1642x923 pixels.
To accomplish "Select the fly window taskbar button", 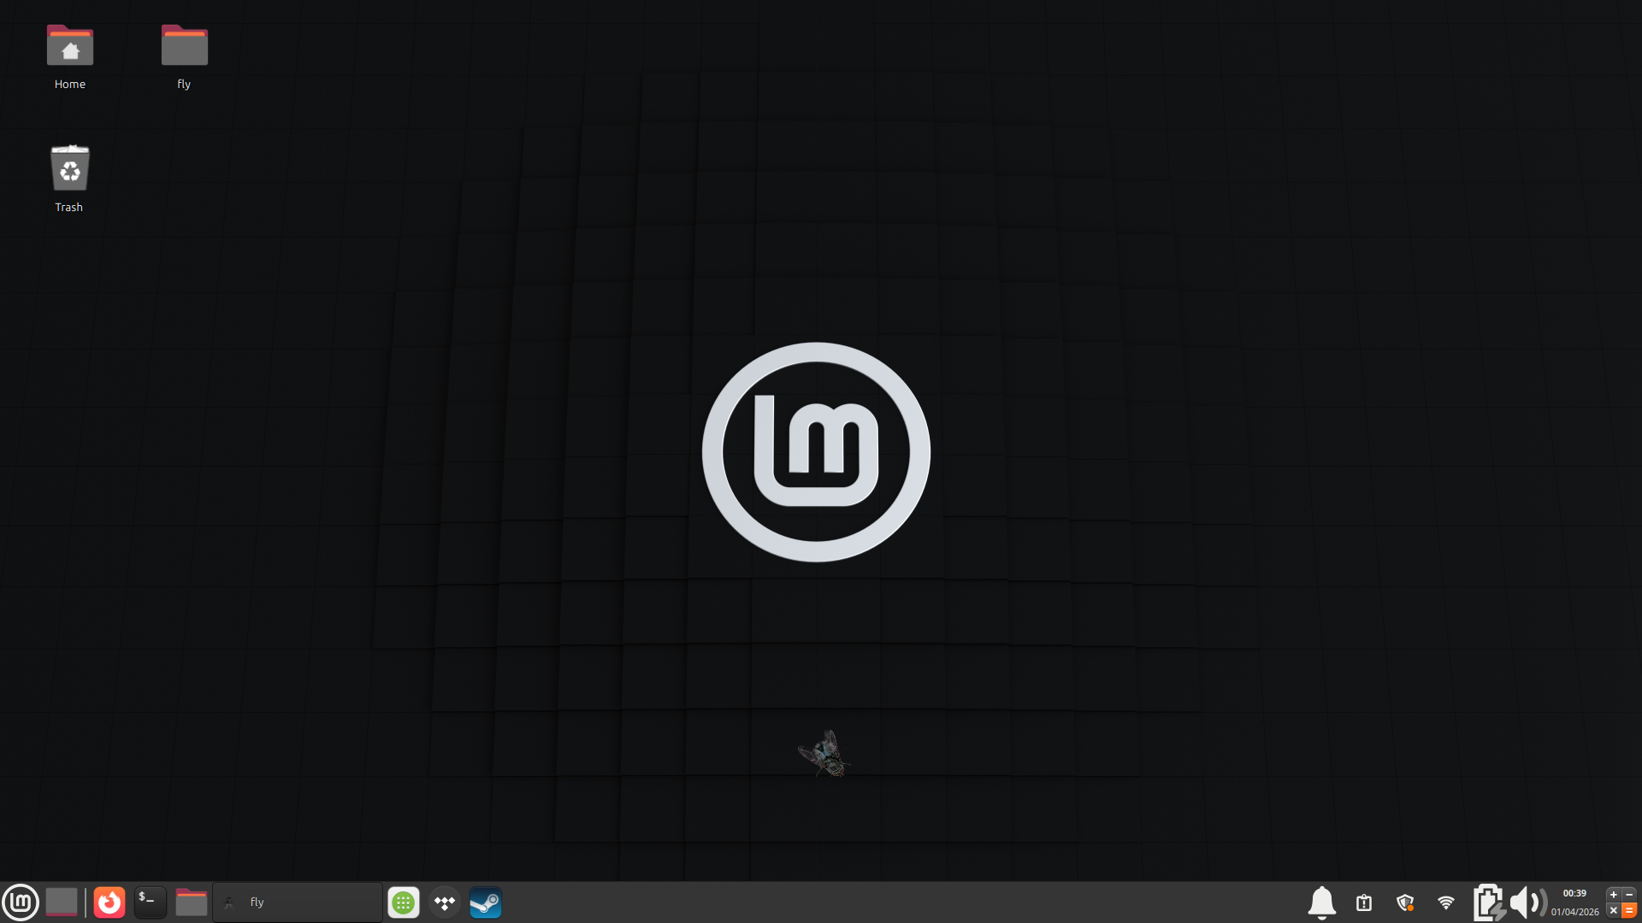I will (297, 902).
